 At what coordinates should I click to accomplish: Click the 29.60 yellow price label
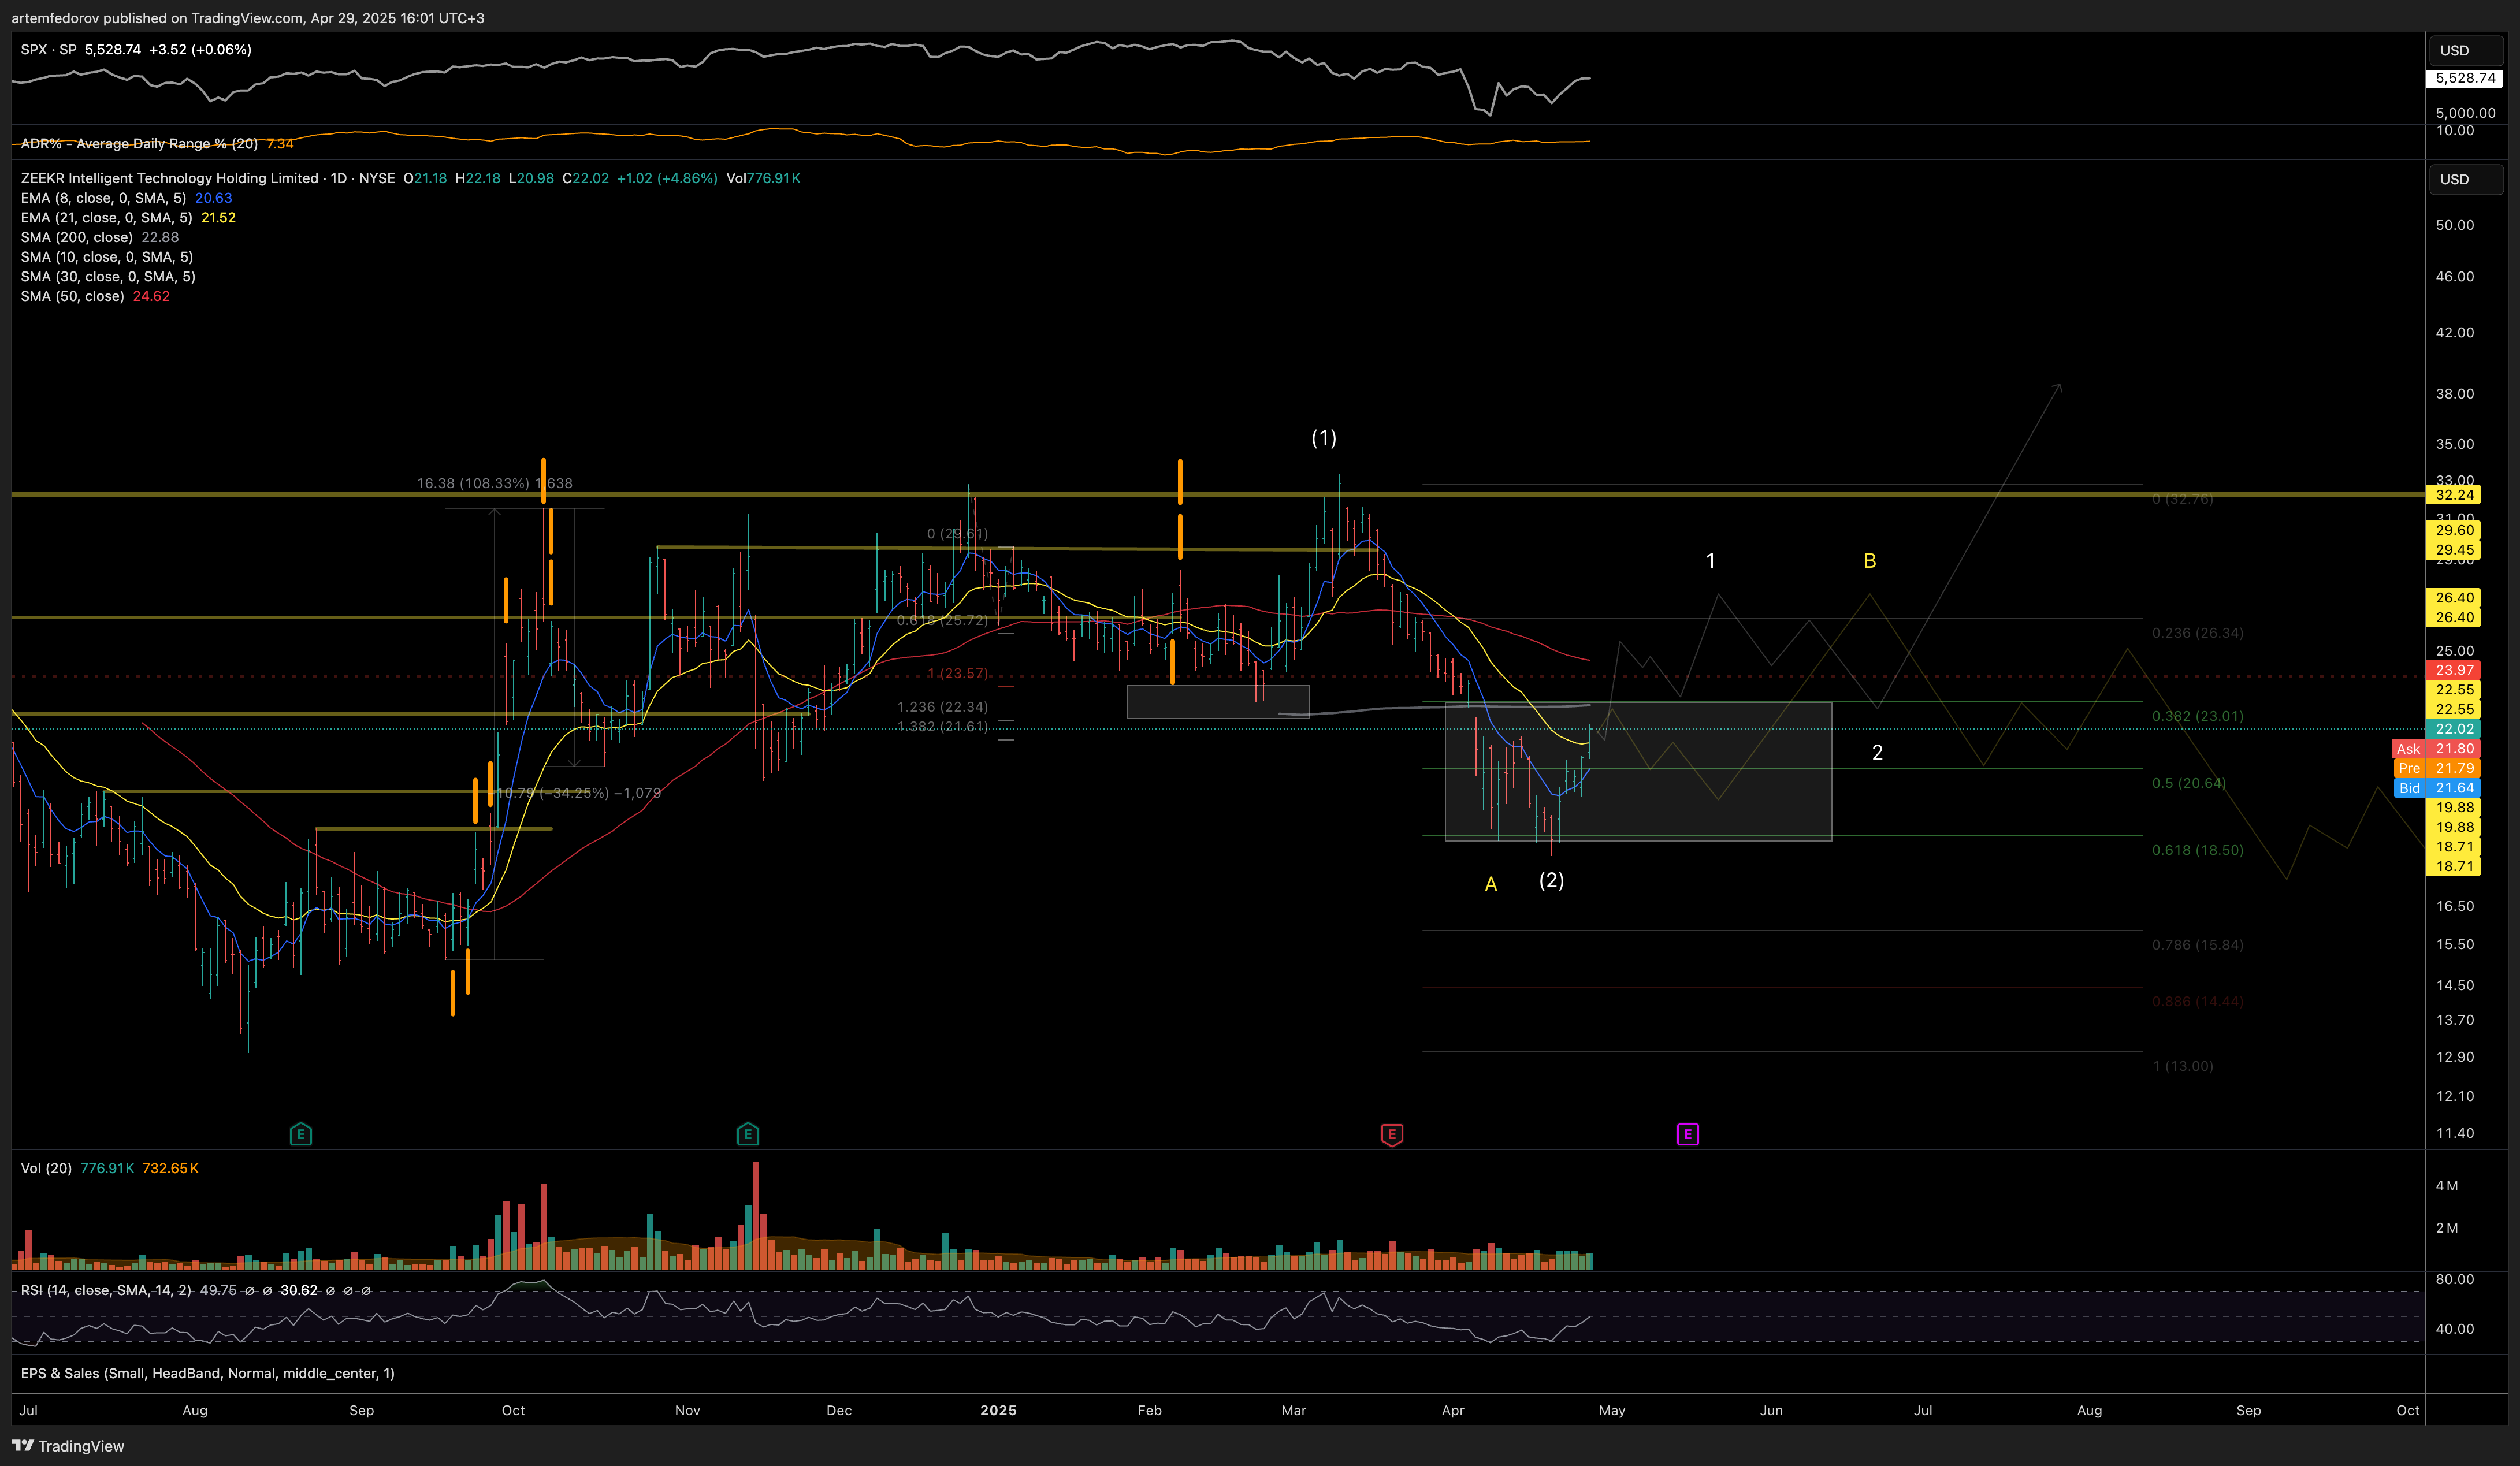(2453, 530)
